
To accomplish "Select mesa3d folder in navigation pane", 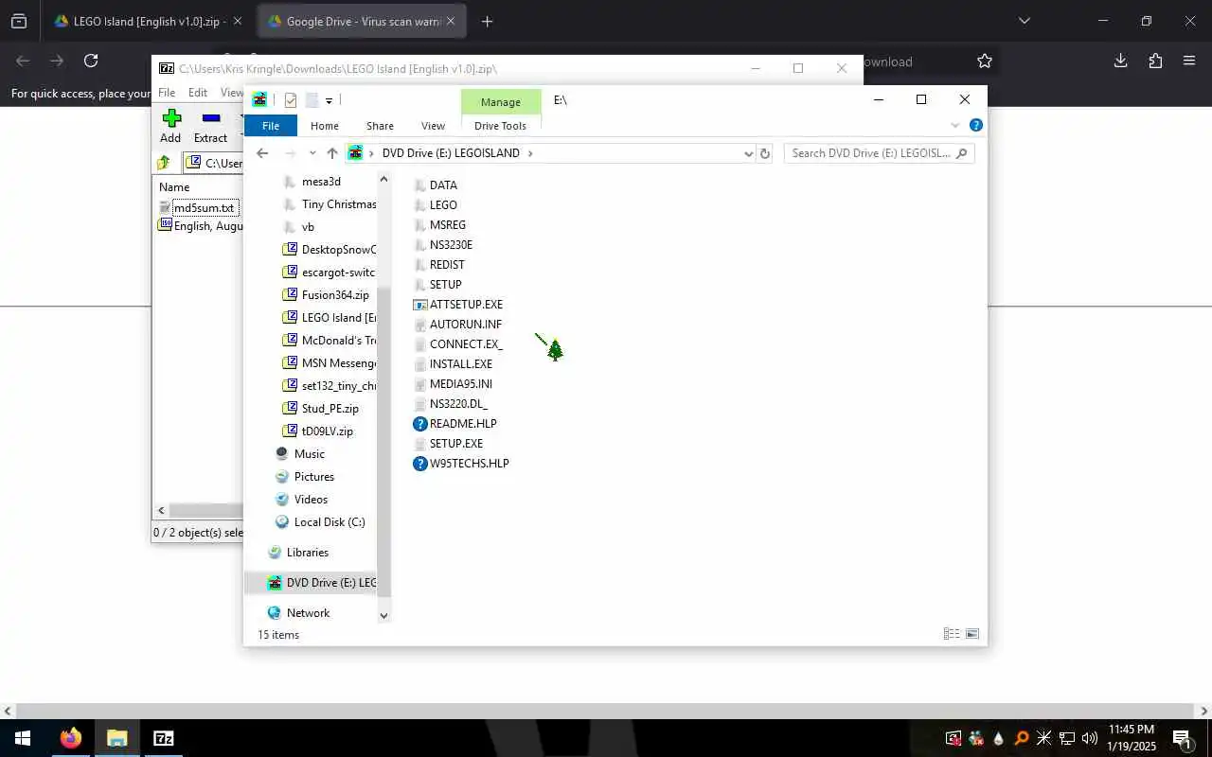I will 321,182.
